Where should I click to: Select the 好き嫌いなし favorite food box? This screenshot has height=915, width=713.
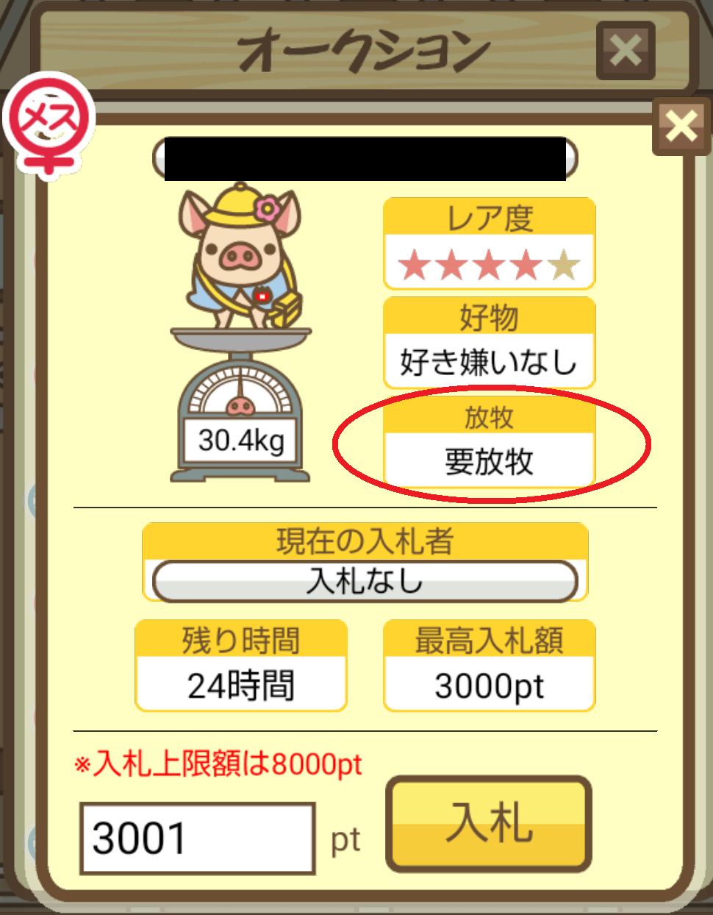(x=490, y=361)
